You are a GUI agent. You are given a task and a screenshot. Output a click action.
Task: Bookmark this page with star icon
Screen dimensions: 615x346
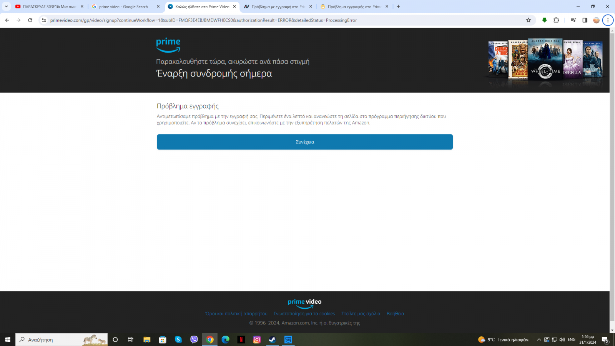[528, 20]
